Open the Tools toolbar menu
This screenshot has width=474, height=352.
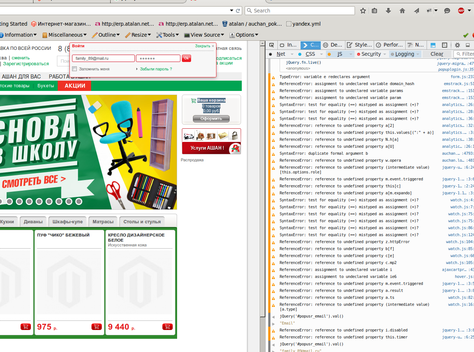168,35
